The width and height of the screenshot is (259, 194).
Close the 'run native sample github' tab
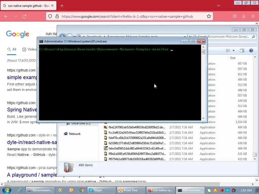click(x=52, y=6)
